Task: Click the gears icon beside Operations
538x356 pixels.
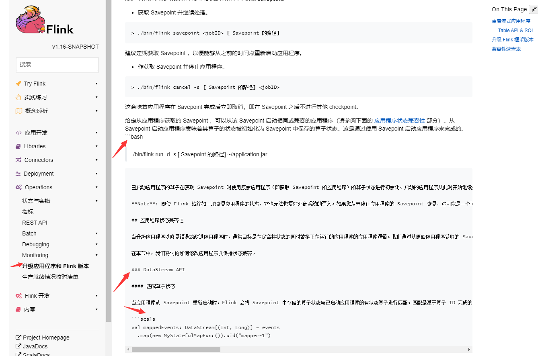Action: pos(19,187)
